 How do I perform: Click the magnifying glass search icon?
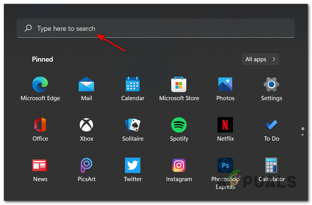(x=28, y=28)
